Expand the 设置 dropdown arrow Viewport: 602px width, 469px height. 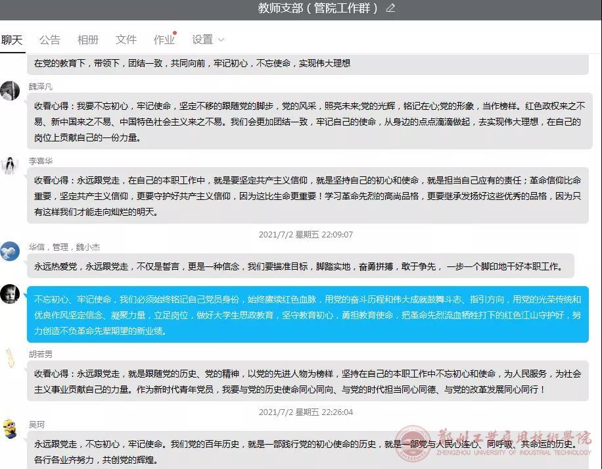[221, 40]
